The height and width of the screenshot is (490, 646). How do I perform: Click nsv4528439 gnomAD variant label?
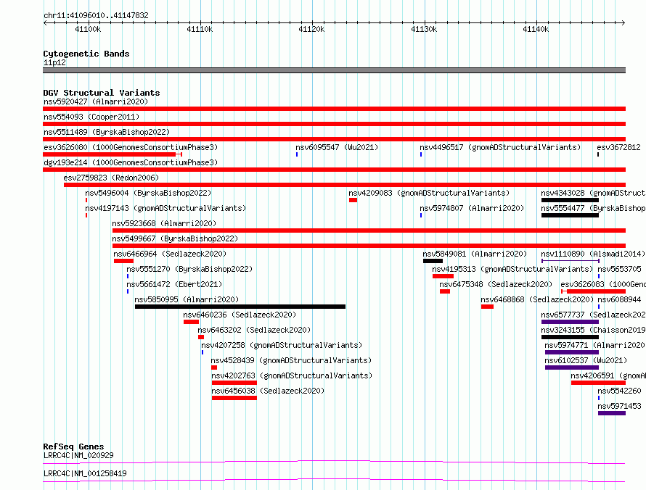coord(291,360)
